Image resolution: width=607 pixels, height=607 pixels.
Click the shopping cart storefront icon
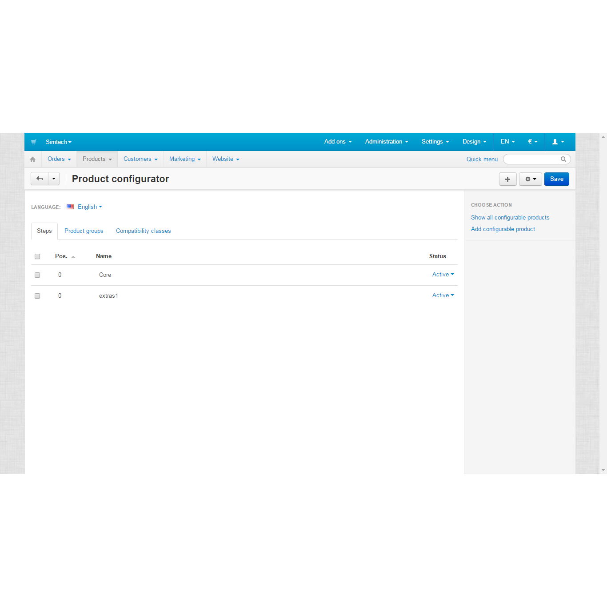(x=33, y=142)
